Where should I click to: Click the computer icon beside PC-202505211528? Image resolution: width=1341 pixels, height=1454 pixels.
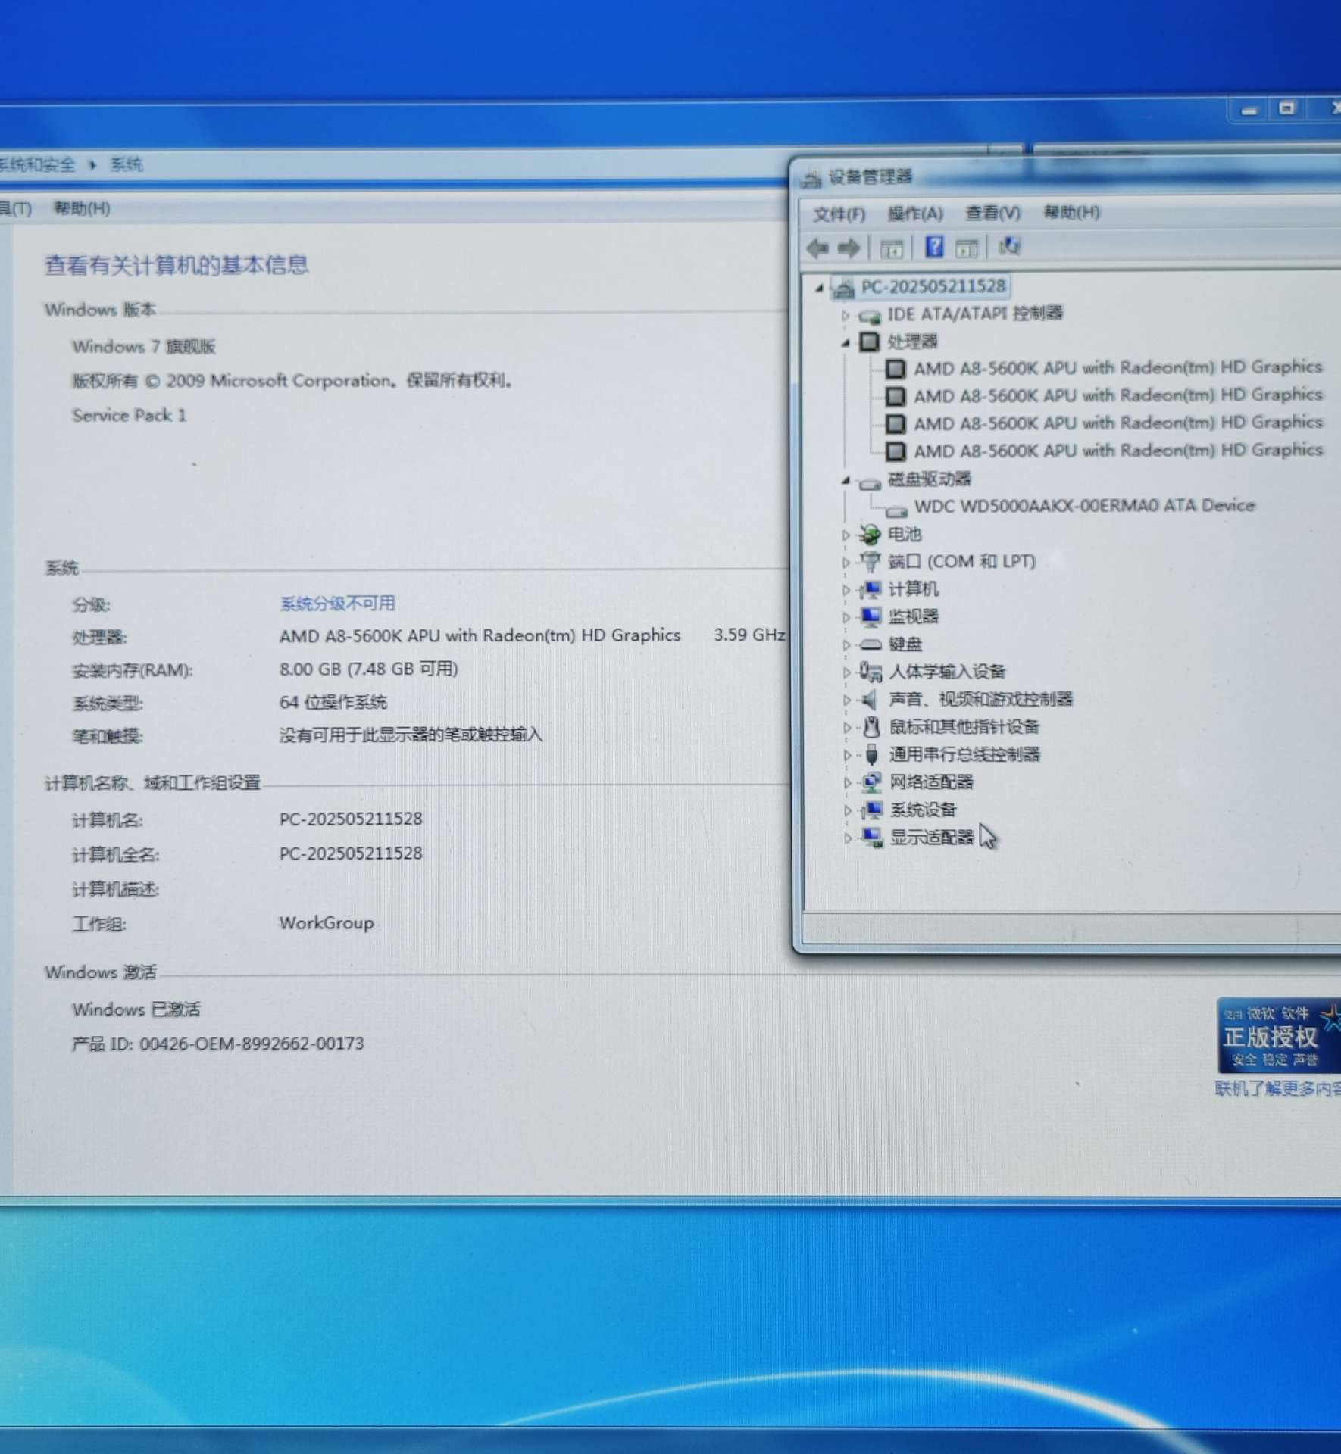point(842,288)
